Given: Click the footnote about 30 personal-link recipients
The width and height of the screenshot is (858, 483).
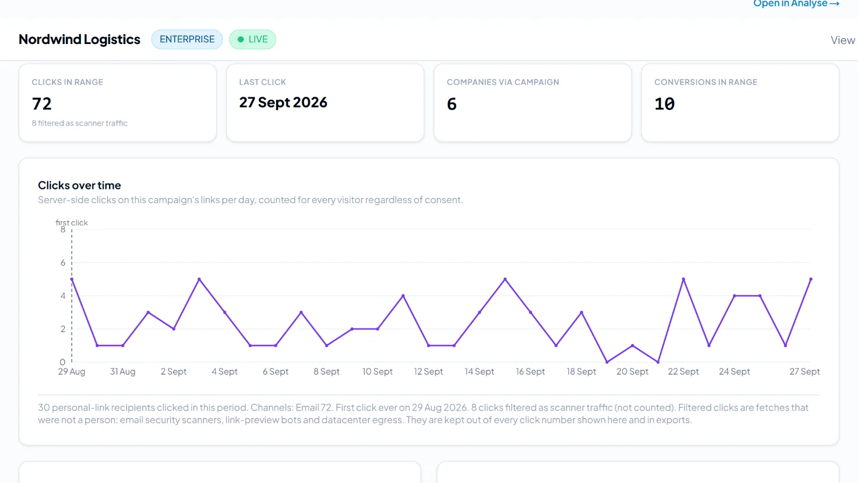Looking at the screenshot, I should coord(423,414).
